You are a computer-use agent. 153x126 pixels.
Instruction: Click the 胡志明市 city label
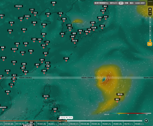coord(3,107)
